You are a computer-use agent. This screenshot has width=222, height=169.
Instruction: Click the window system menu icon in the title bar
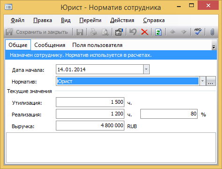(x=8, y=7)
